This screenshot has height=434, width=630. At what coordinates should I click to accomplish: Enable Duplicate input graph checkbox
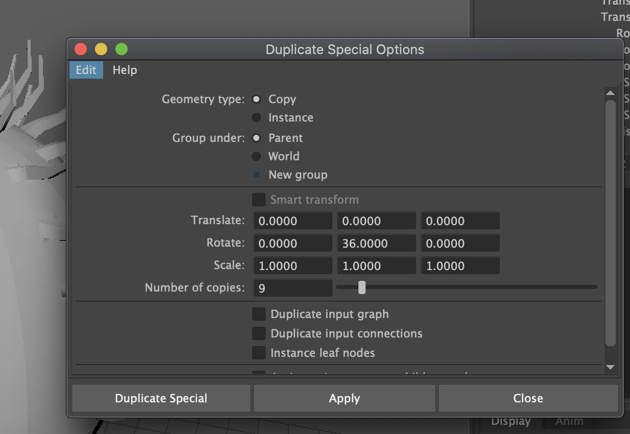tap(259, 314)
